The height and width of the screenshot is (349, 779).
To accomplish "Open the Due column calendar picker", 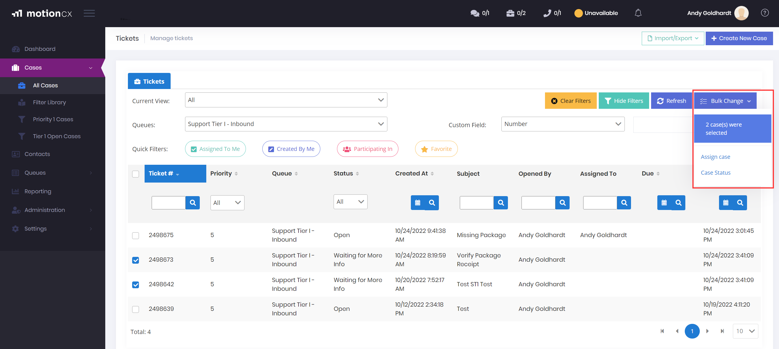I will [664, 203].
